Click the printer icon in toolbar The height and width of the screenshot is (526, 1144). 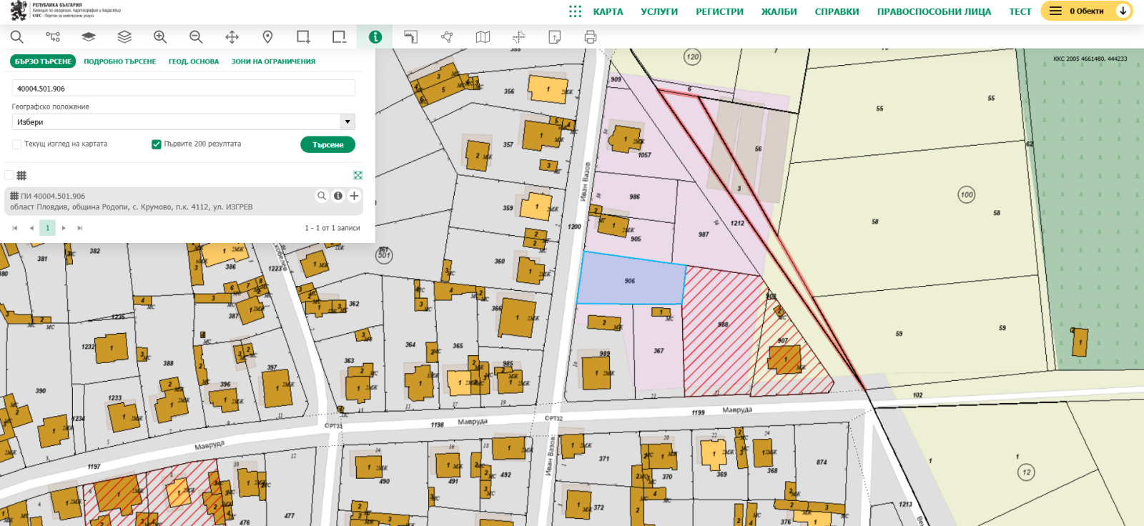pyautogui.click(x=590, y=37)
